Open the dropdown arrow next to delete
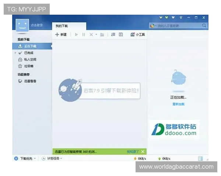Viewport: 221px width, 176px height. point(96,34)
